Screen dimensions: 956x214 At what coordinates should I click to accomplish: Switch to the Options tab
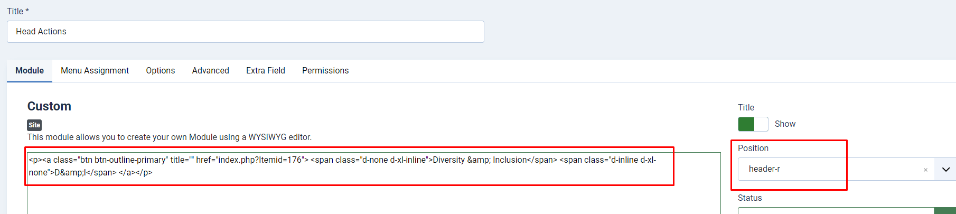point(160,71)
